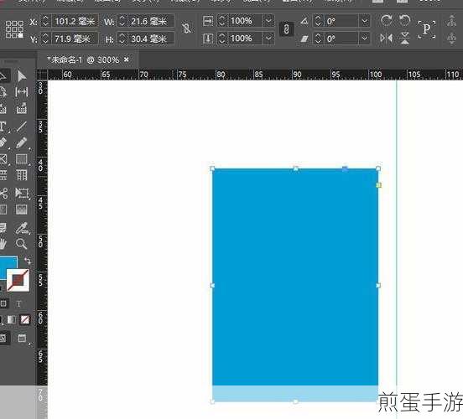Screen dimensions: 463x419
Task: Click the Y field showing 71.9 毫米
Action: tap(75, 39)
